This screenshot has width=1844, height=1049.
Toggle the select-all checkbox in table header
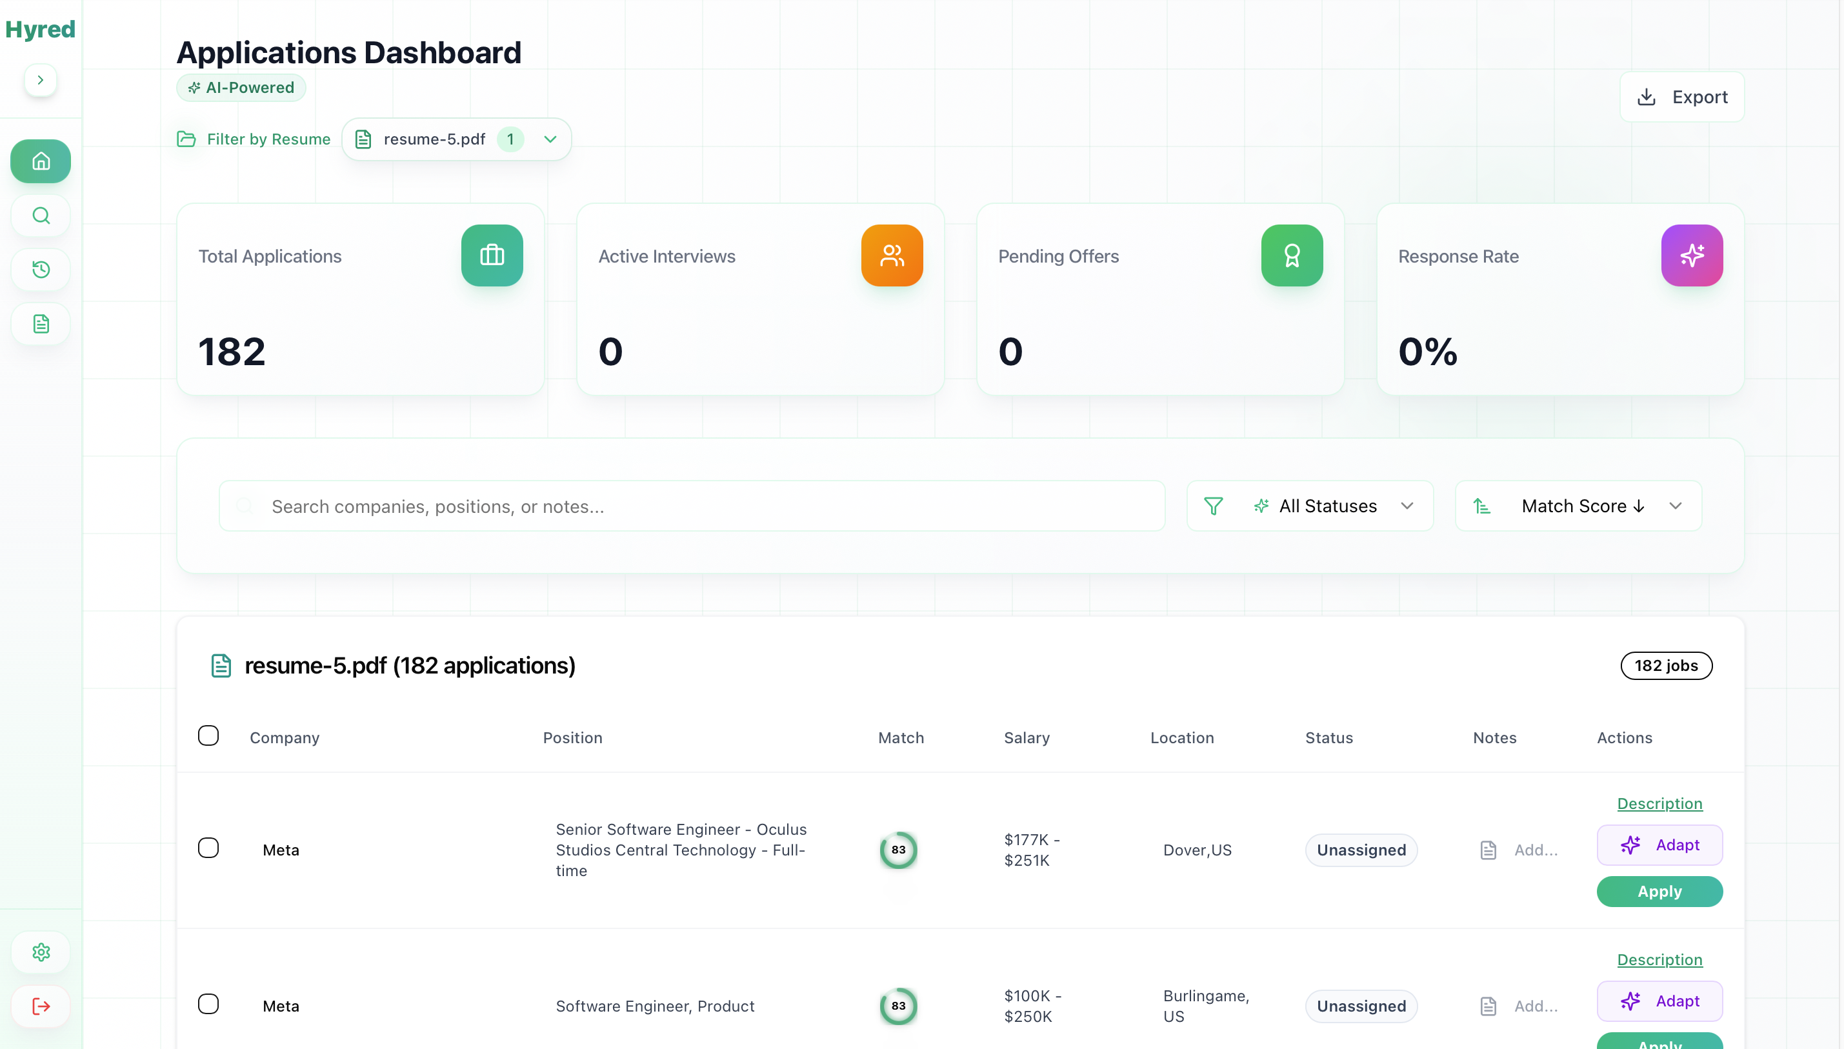(x=209, y=735)
